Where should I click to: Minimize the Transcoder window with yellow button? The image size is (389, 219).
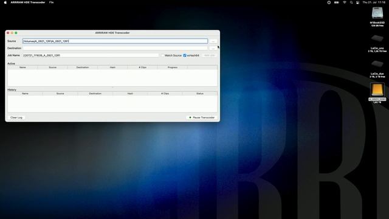12,33
